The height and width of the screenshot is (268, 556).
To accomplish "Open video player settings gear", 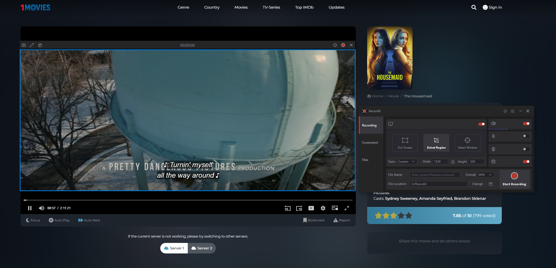I will click(x=323, y=208).
